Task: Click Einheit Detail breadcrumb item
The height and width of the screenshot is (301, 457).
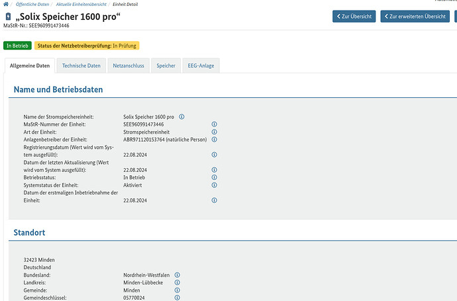Action: coord(125,5)
